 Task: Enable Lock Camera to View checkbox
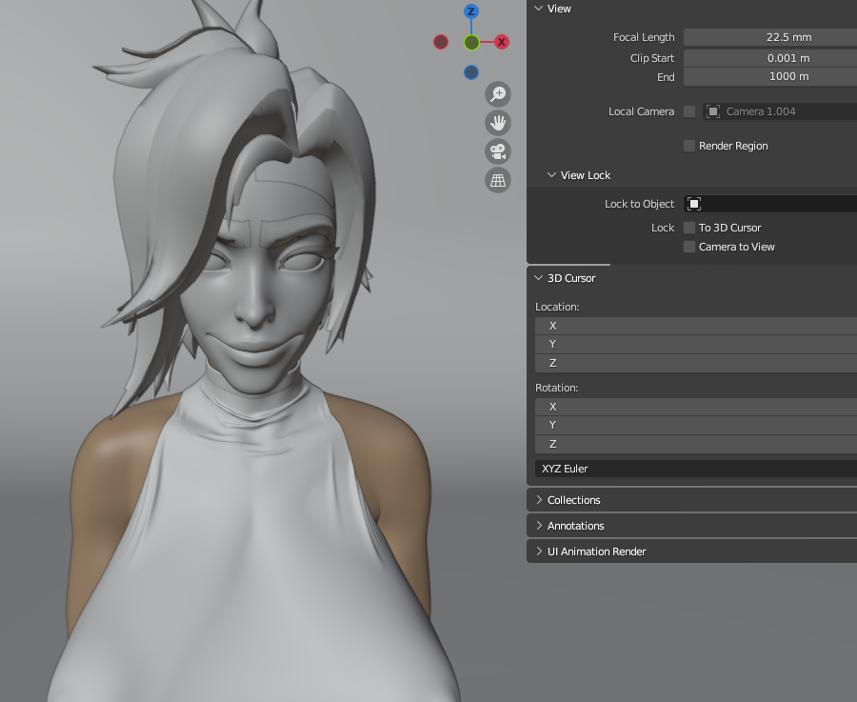point(689,247)
